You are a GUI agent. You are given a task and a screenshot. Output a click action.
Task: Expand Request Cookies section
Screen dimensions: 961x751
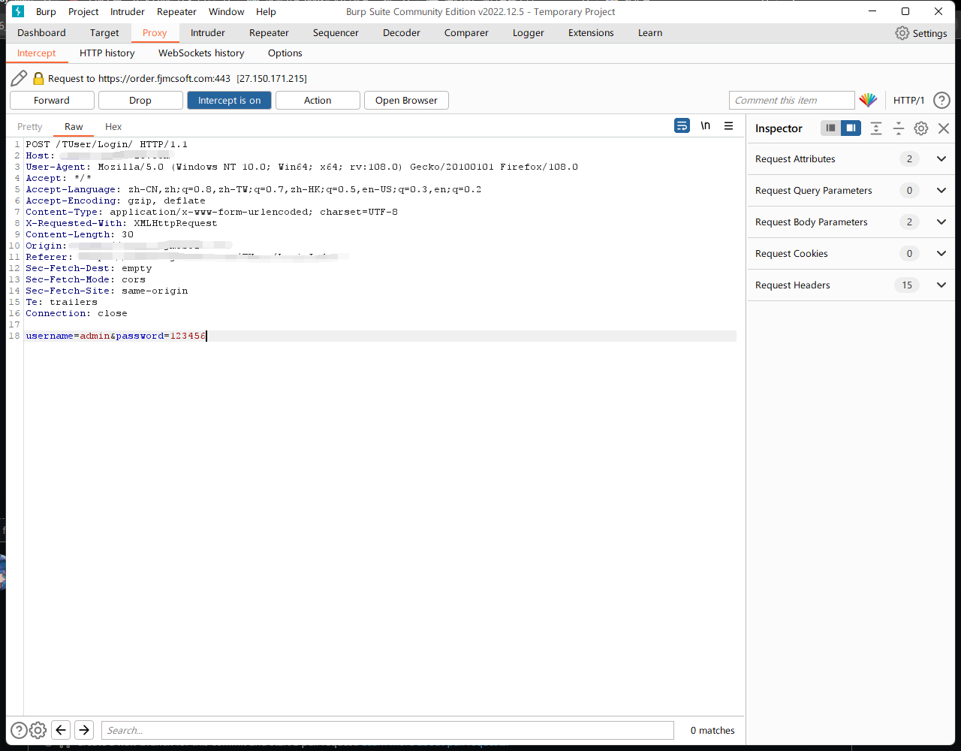tap(941, 254)
